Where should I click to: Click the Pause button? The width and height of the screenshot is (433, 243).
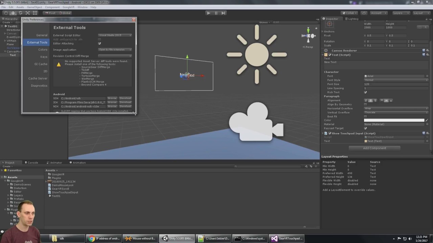click(x=216, y=13)
